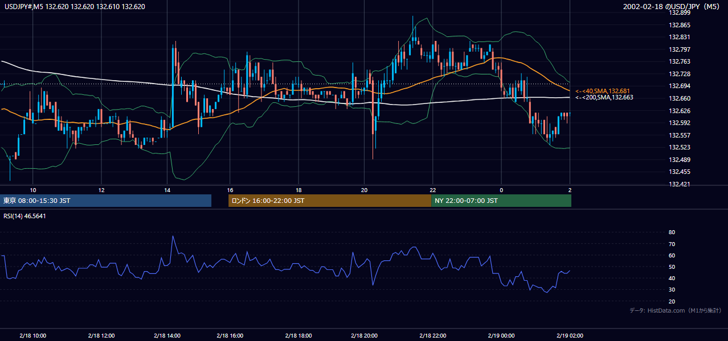
Task: Click the 2/18 20:00 date label
Action: 365,335
